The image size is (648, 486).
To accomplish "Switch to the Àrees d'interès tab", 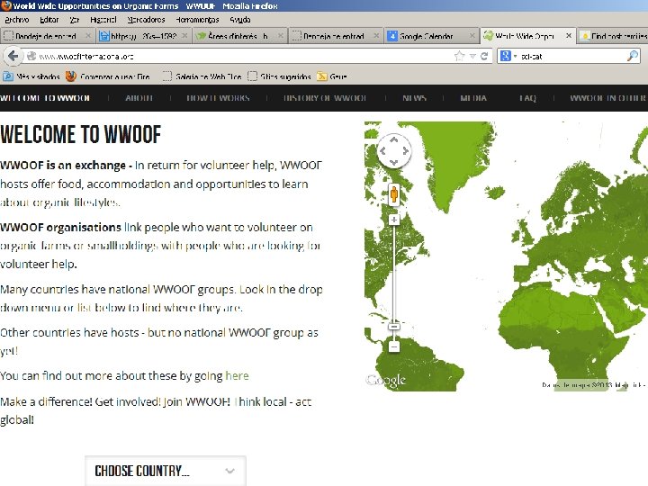I will [240, 36].
